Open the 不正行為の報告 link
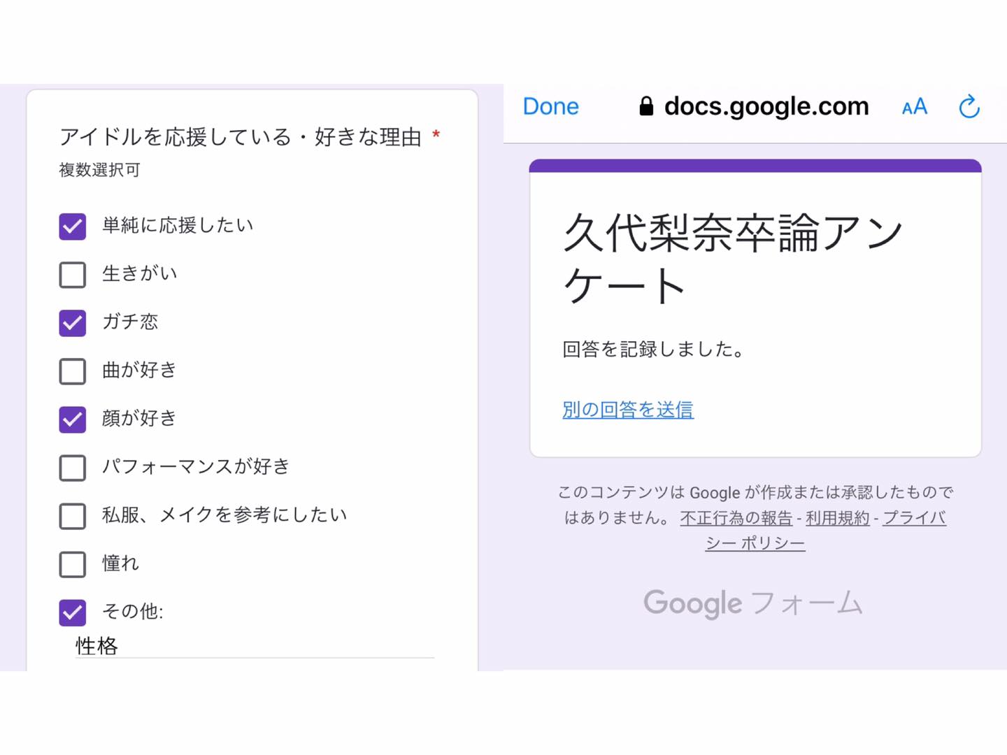The height and width of the screenshot is (755, 1007). (x=736, y=518)
